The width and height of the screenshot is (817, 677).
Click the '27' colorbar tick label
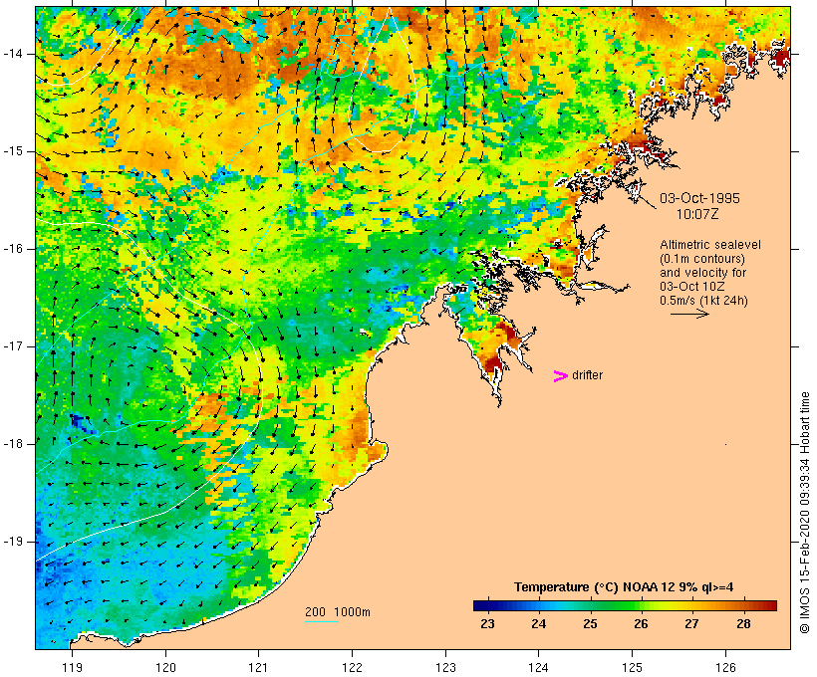point(691,624)
